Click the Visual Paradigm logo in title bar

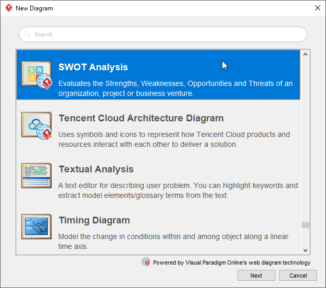[8, 8]
